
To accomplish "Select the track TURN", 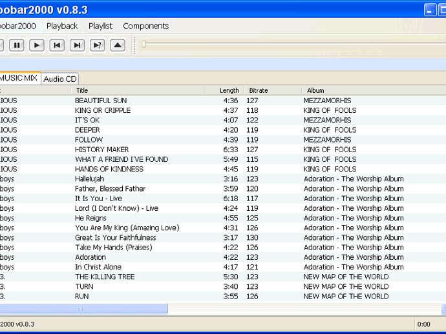I will [x=84, y=287].
